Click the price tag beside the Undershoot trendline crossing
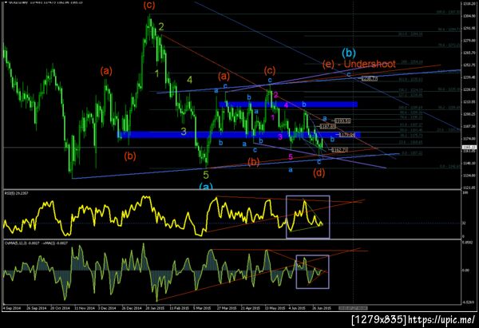Image resolution: width=479 pixels, height=328 pixels. pyautogui.click(x=370, y=79)
